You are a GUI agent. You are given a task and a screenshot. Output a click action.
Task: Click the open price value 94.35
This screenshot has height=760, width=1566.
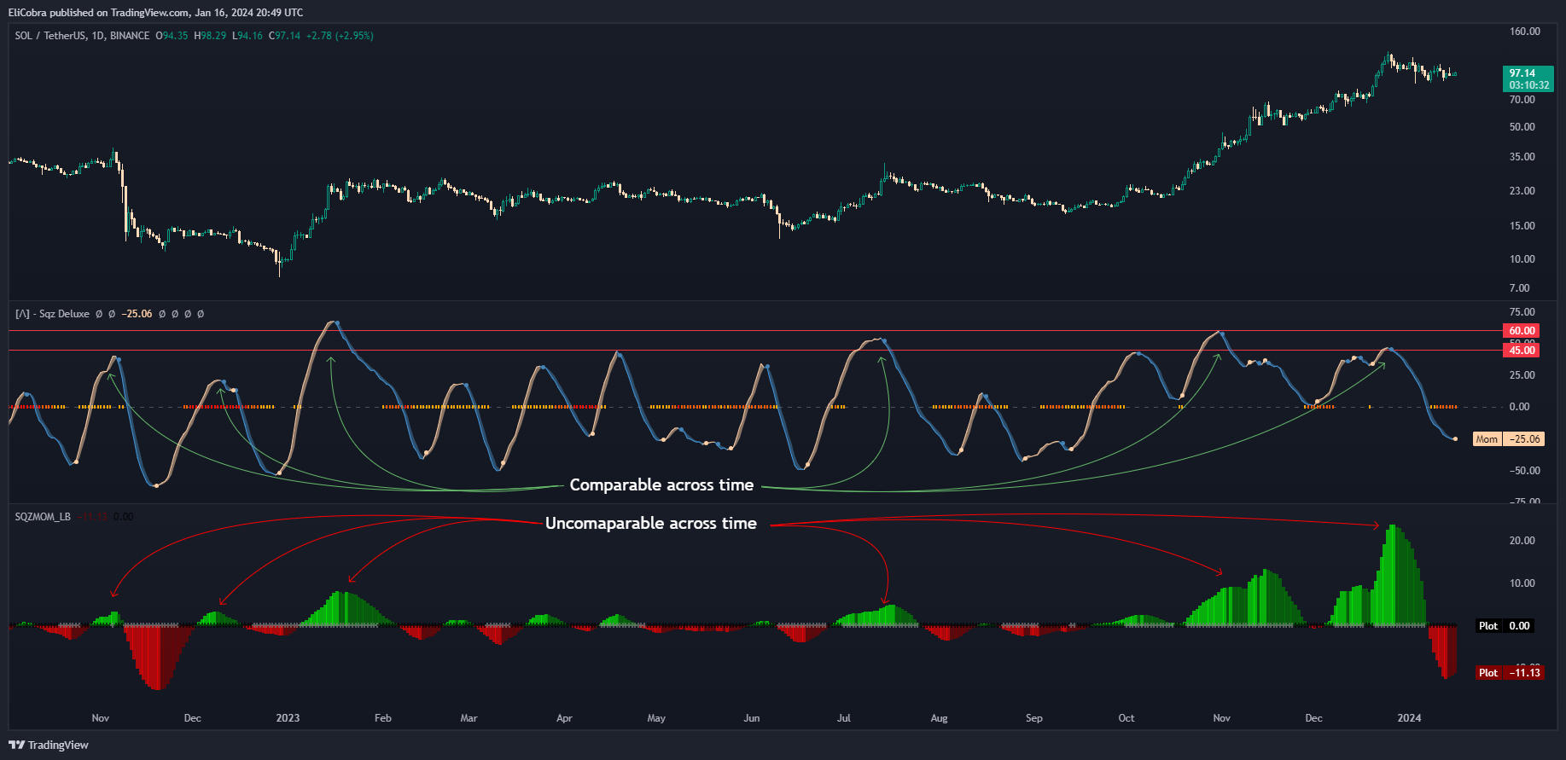(175, 36)
